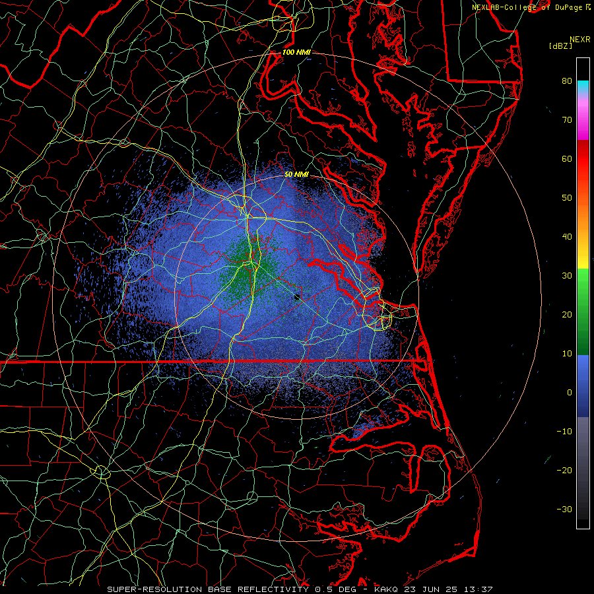
Task: Click the black radar site marker
Action: pos(297,297)
